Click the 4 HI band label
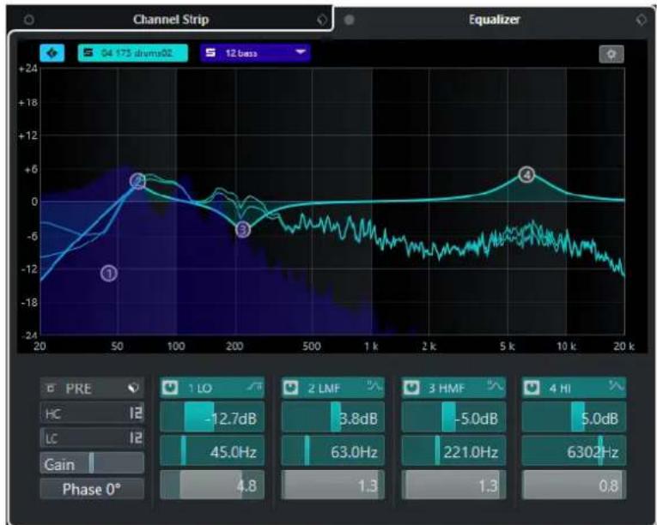657x525 pixels. pyautogui.click(x=560, y=388)
